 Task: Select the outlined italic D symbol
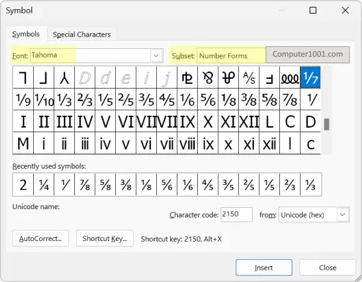tap(85, 78)
